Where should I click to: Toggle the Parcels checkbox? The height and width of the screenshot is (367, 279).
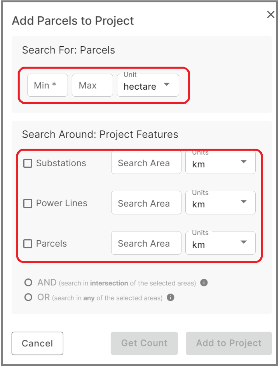(28, 244)
